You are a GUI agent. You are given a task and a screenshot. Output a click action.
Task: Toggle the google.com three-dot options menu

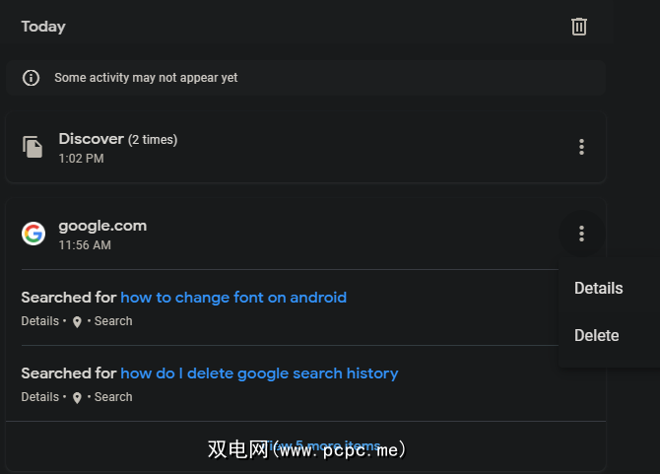581,234
